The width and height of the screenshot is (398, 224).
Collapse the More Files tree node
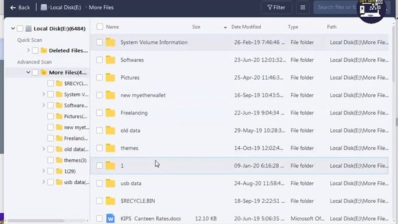pos(28,72)
